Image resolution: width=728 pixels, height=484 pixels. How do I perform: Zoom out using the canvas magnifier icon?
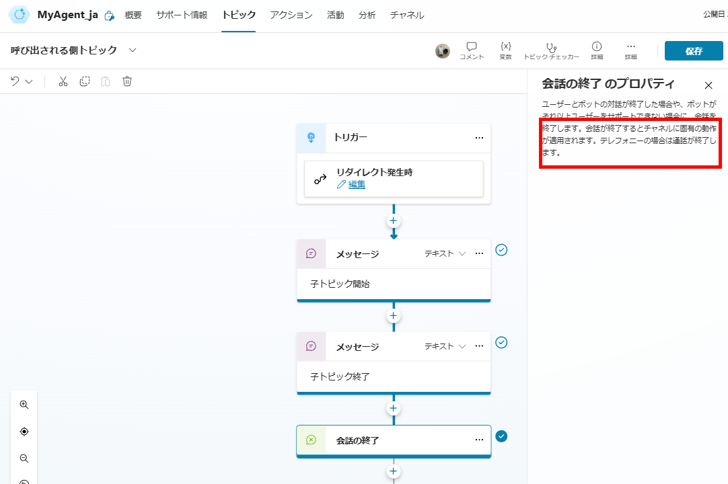click(x=24, y=458)
